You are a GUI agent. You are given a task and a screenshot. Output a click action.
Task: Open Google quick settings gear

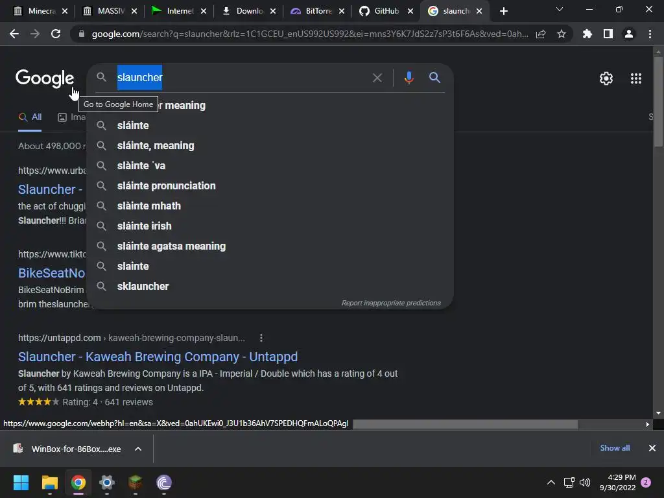pyautogui.click(x=606, y=78)
